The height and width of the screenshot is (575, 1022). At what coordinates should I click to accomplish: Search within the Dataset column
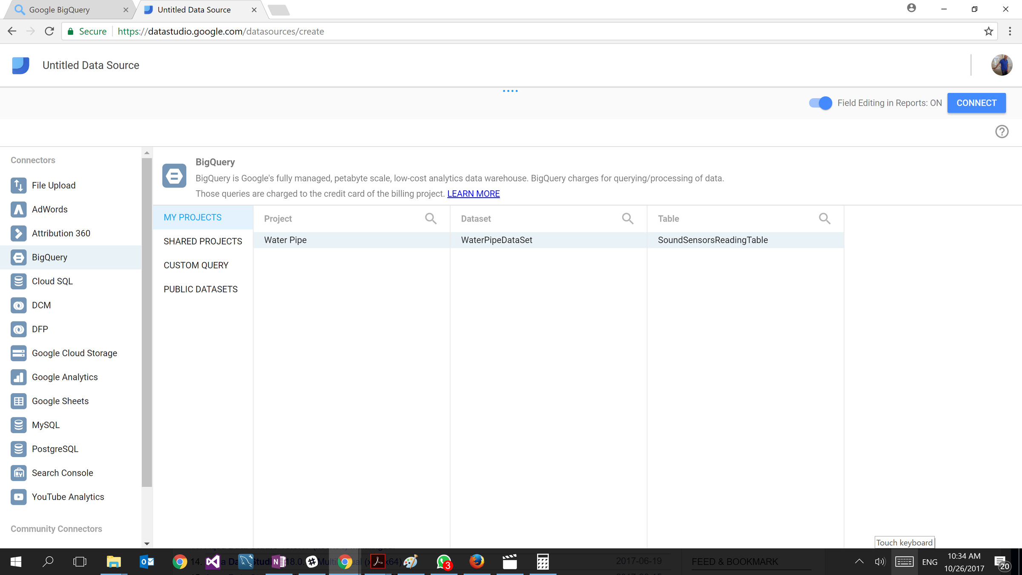pos(628,218)
